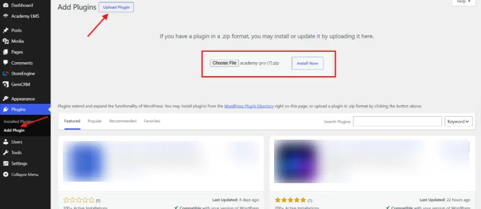Select the Plugins menu item
The image size is (481, 209).
[25, 110]
